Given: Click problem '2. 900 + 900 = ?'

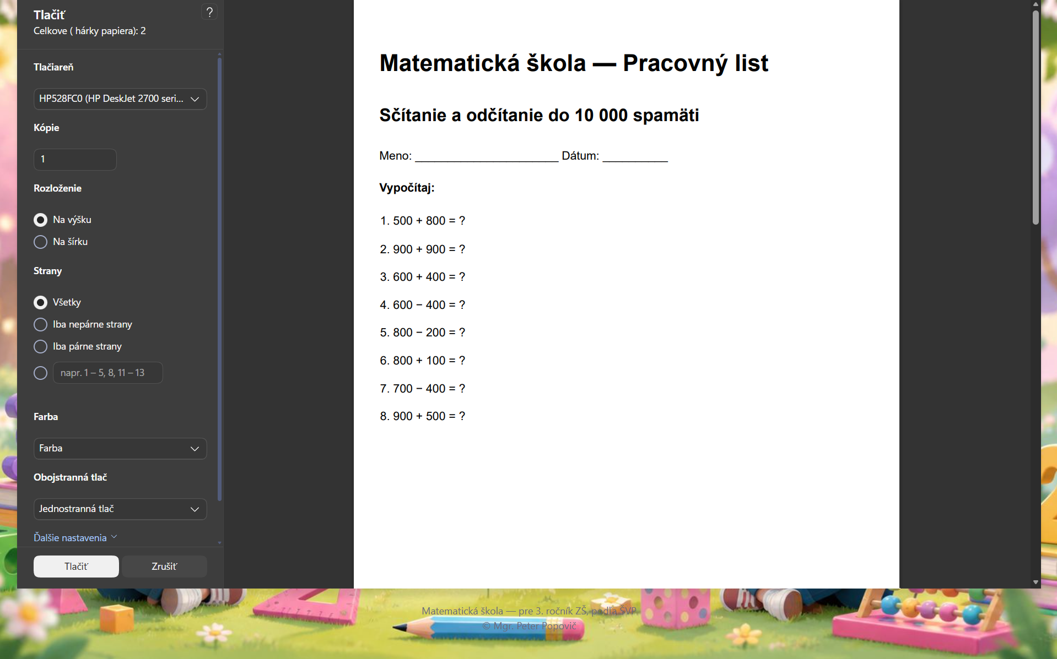Looking at the screenshot, I should pyautogui.click(x=423, y=249).
